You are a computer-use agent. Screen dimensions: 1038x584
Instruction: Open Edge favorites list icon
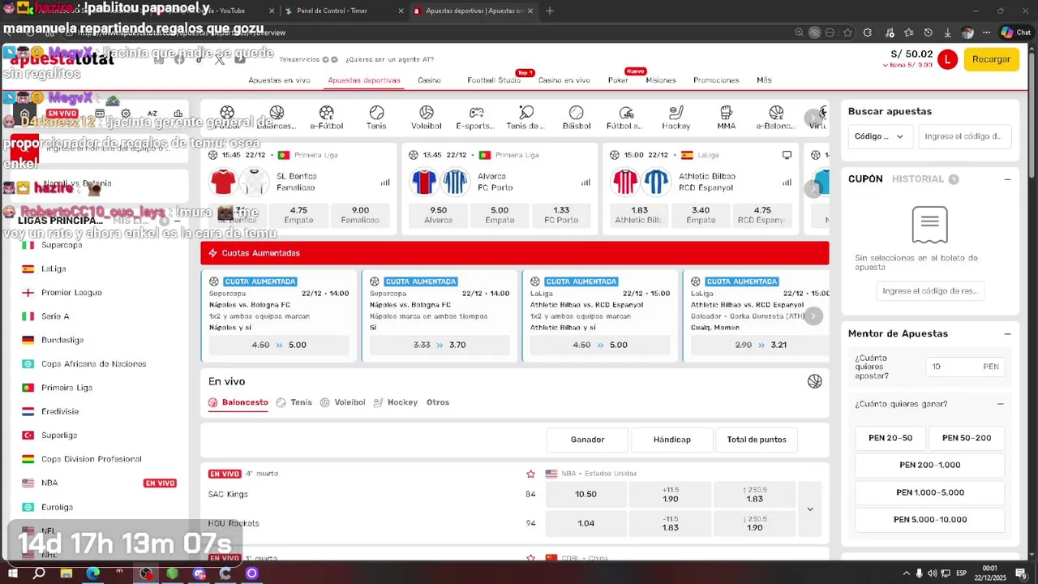pyautogui.click(x=907, y=32)
